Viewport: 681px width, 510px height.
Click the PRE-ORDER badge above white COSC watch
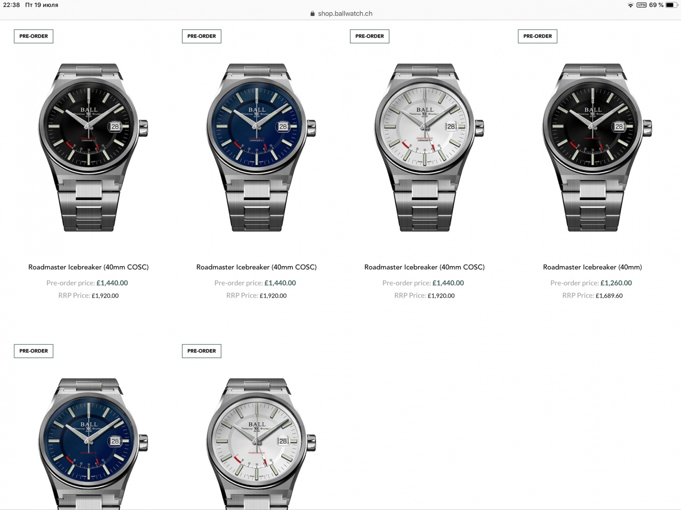370,36
